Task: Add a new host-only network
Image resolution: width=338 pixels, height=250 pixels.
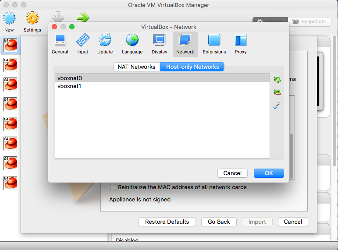Action: 277,79
